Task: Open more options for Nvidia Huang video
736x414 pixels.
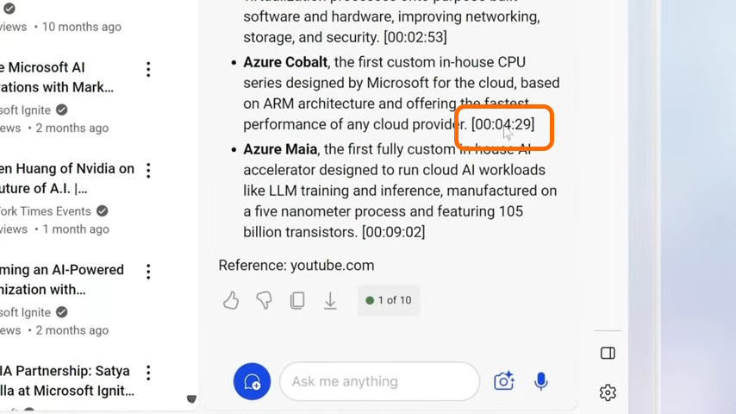Action: 148,170
